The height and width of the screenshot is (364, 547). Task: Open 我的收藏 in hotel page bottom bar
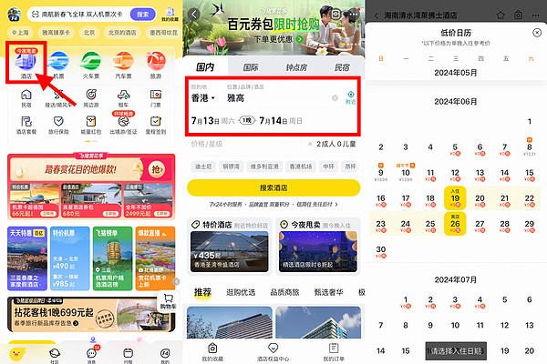pyautogui.click(x=212, y=352)
